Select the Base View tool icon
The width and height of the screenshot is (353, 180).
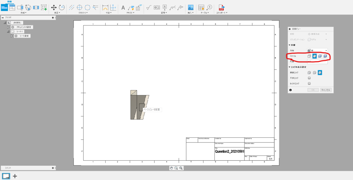click(x=4, y=8)
